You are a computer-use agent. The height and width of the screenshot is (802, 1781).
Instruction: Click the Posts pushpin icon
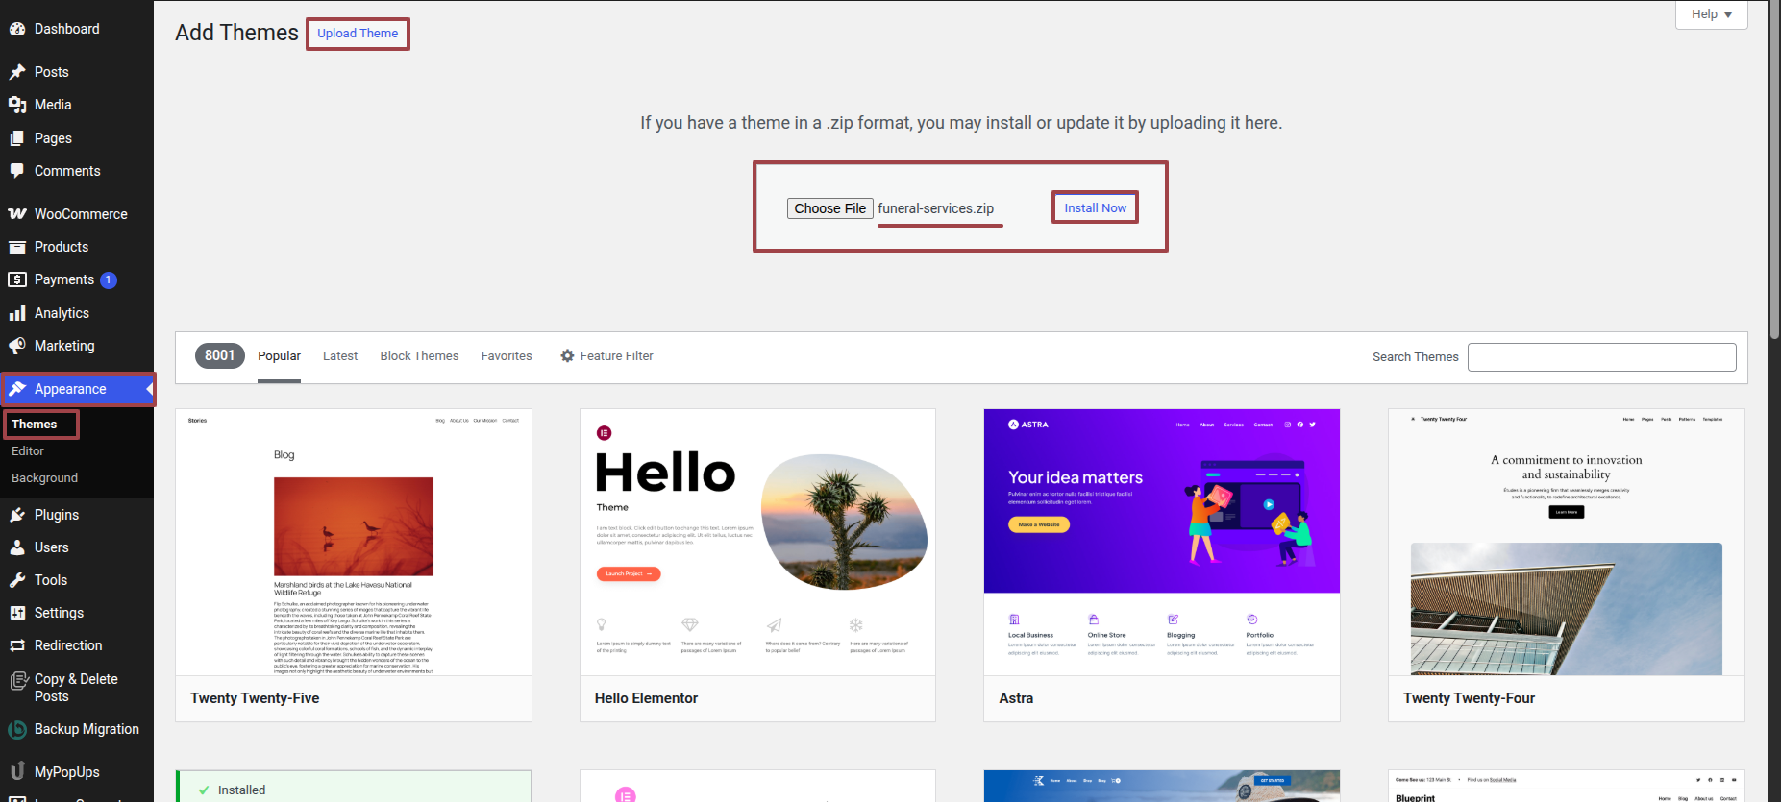tap(17, 72)
